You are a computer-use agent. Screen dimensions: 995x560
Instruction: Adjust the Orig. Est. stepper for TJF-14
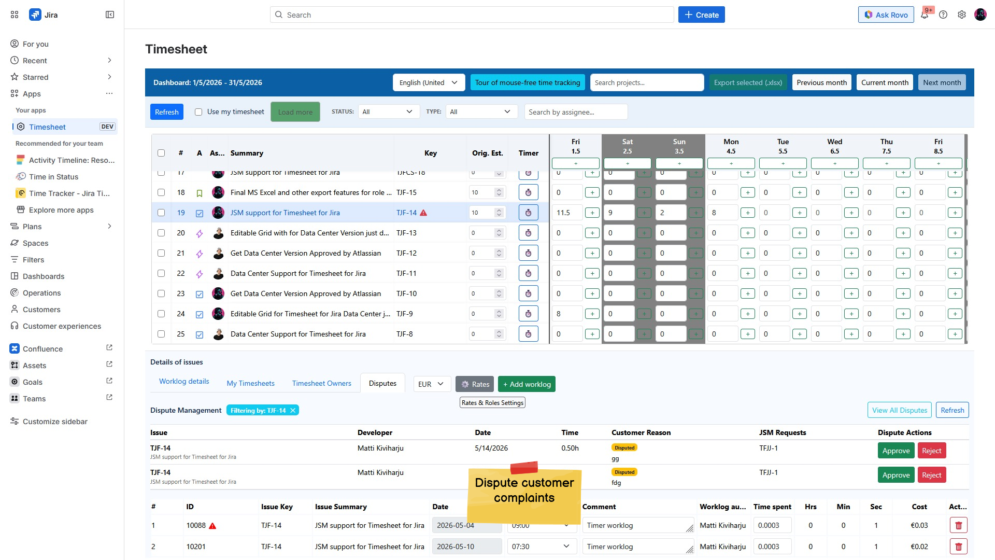click(499, 213)
